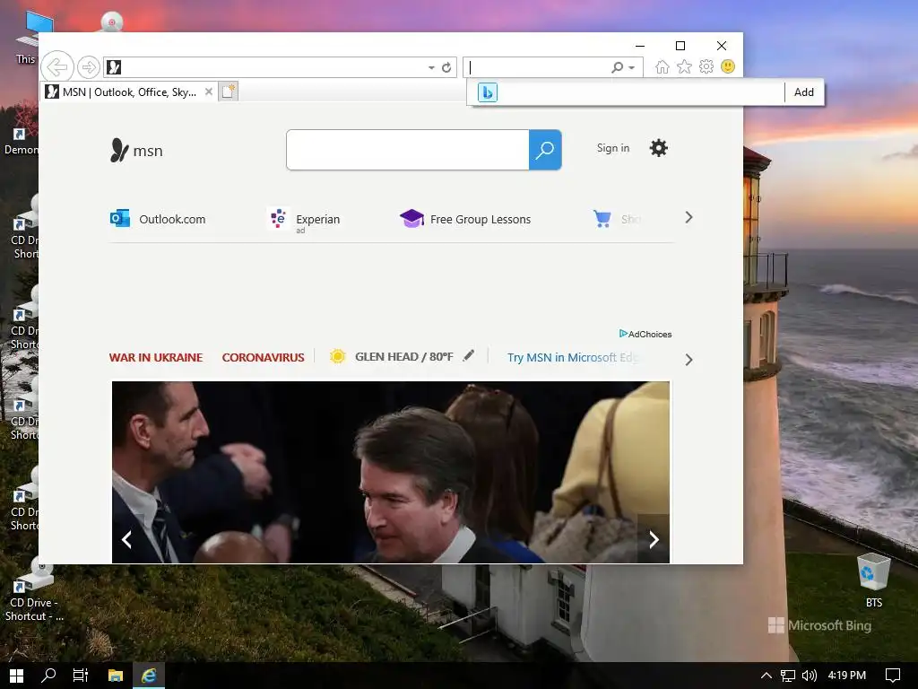Image resolution: width=918 pixels, height=689 pixels.
Task: Show more quick links with right chevron
Action: pos(688,217)
